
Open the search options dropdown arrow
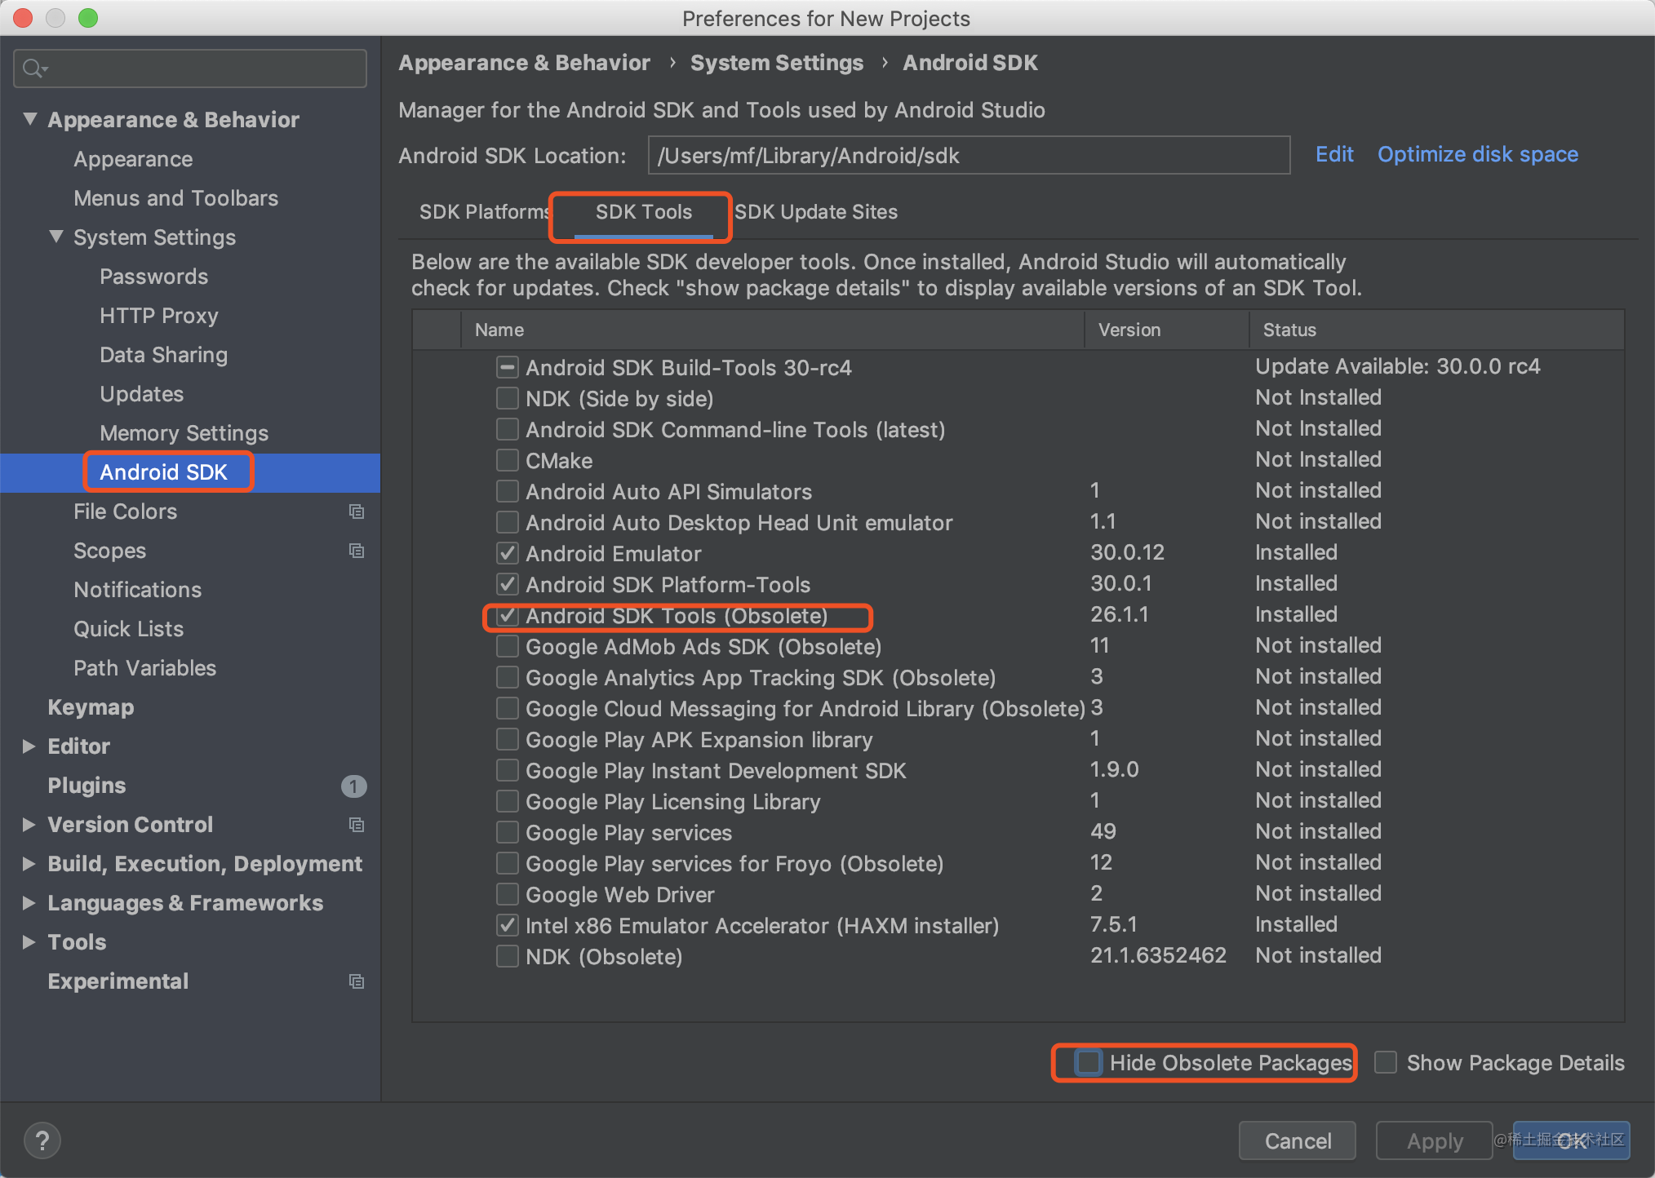click(45, 69)
